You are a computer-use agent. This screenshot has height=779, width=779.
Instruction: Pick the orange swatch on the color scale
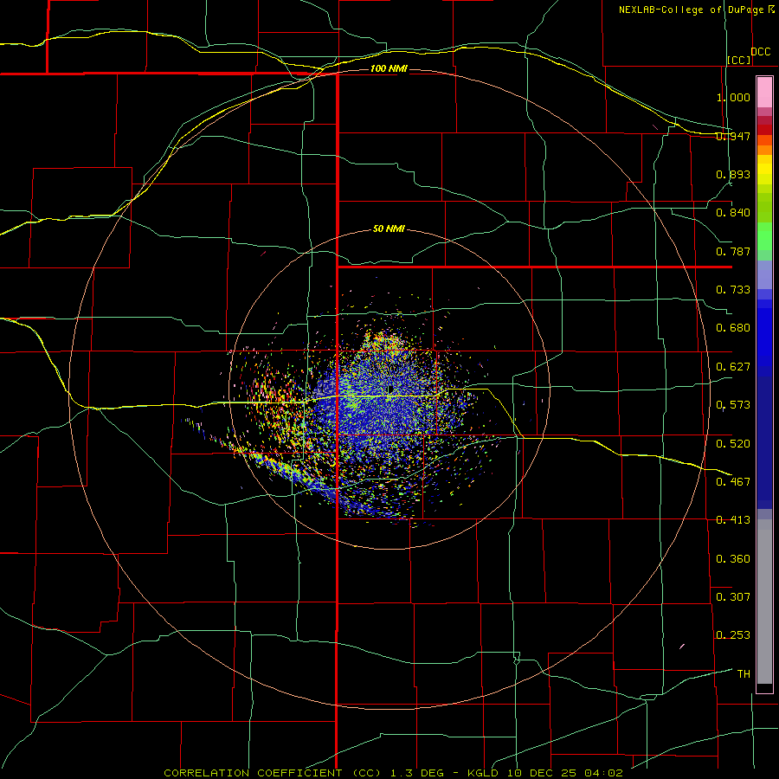coord(764,150)
